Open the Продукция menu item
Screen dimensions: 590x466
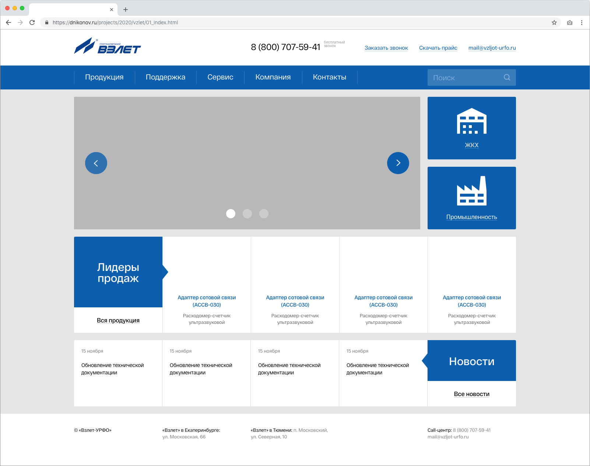104,77
